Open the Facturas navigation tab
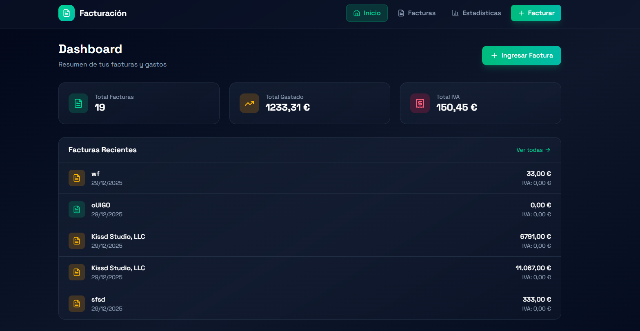The height and width of the screenshot is (331, 640). 417,13
